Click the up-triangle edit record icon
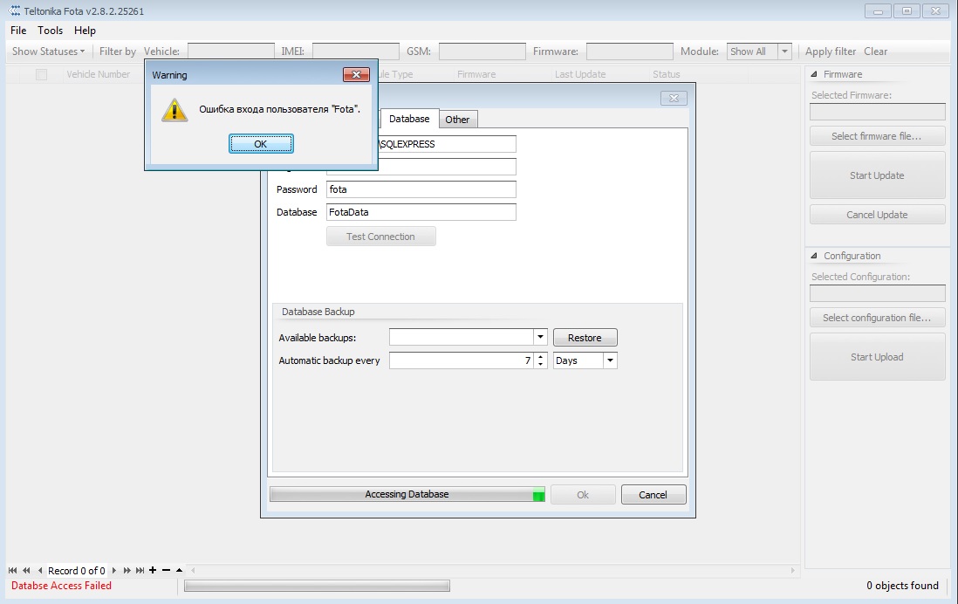This screenshot has height=604, width=958. pos(179,571)
